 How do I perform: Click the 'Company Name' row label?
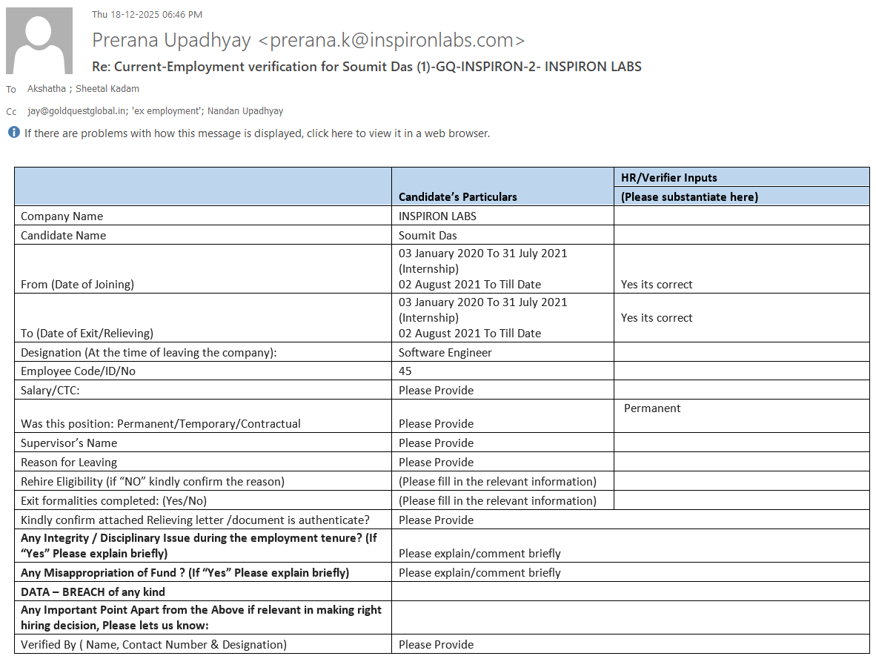[x=62, y=216]
